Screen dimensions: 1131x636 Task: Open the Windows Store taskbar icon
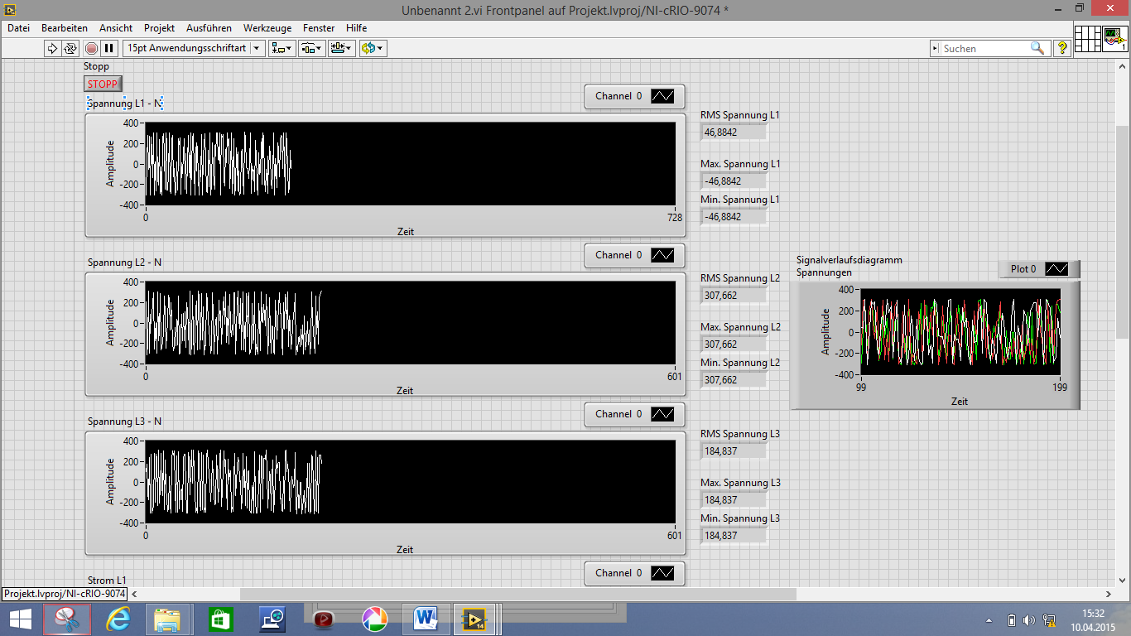point(219,619)
